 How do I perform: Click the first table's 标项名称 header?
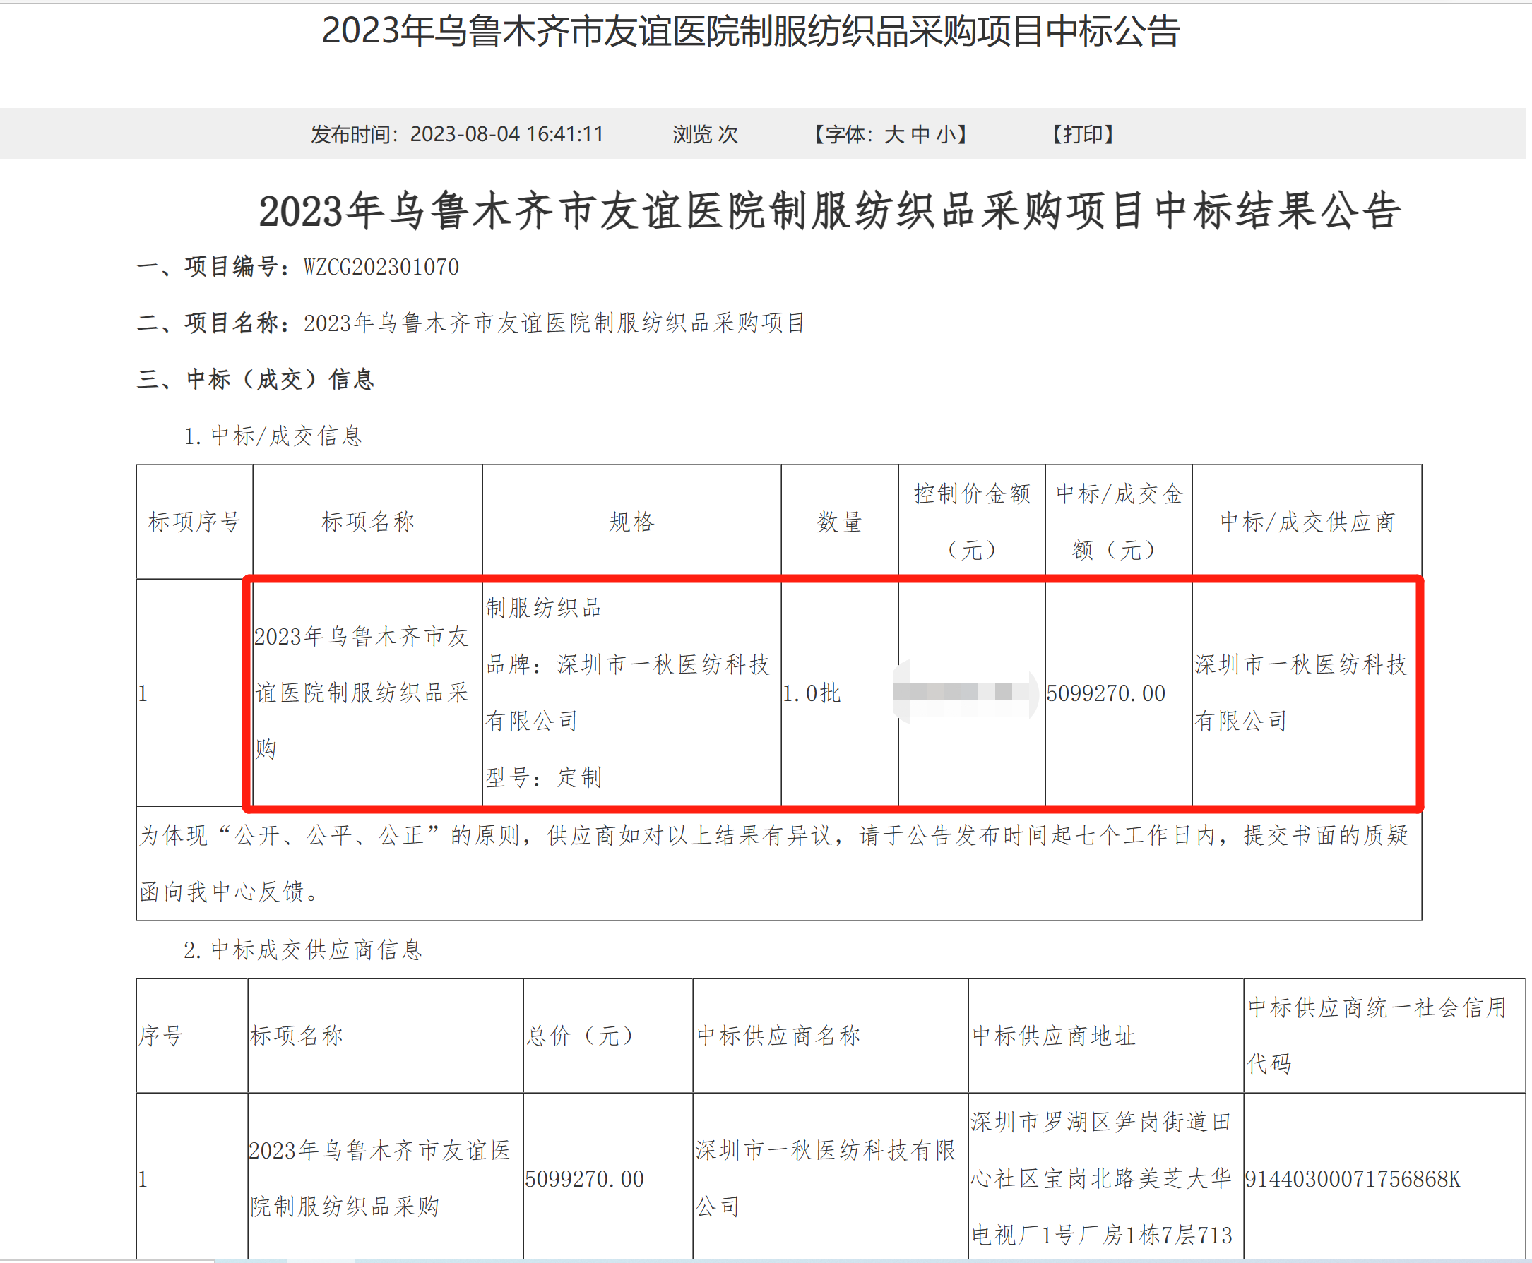point(367,522)
